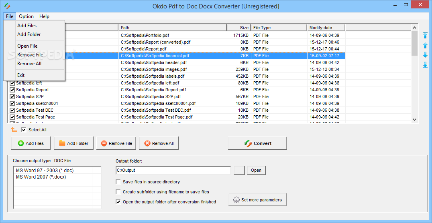
Task: Click the file list scroll up arrow
Action: [415, 27]
